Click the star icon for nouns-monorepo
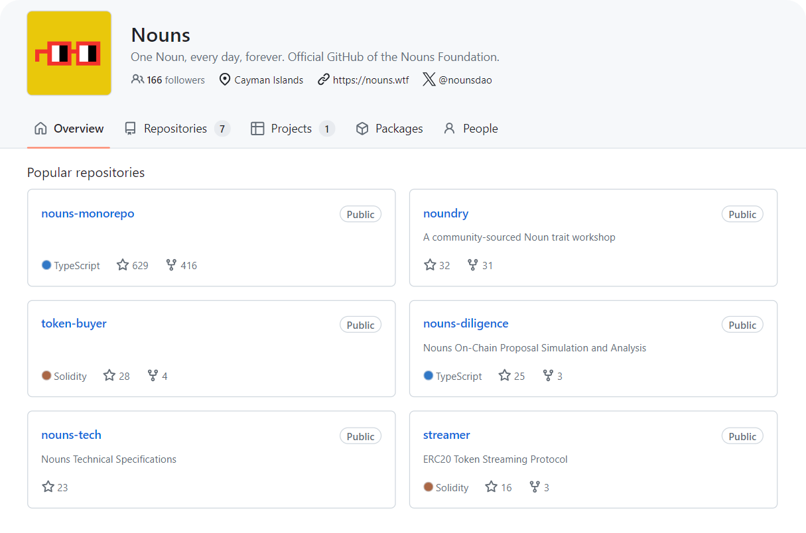The image size is (806, 533). [x=123, y=265]
